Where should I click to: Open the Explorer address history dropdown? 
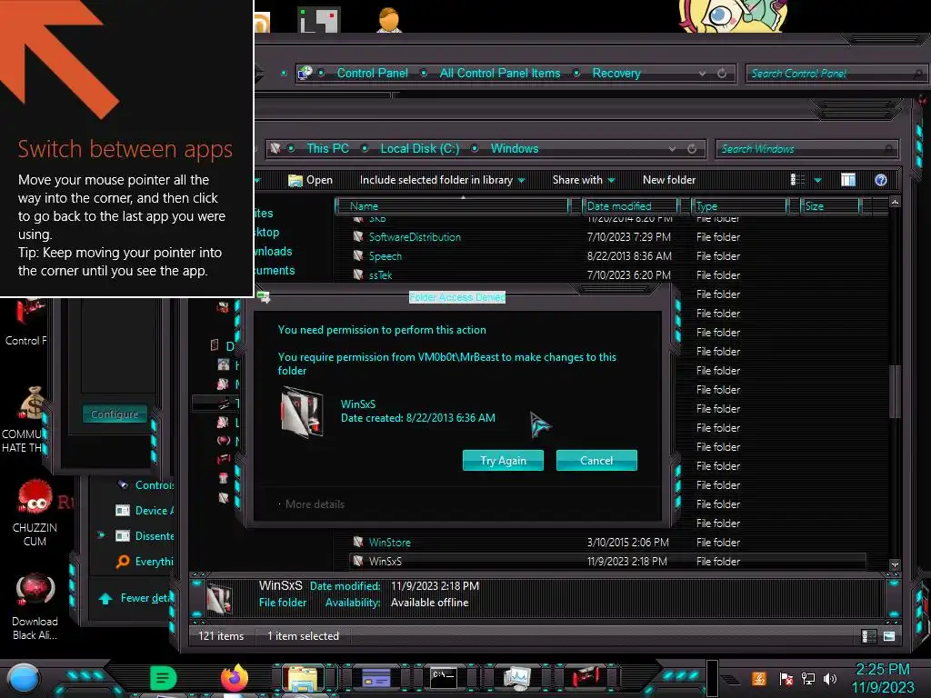point(672,148)
